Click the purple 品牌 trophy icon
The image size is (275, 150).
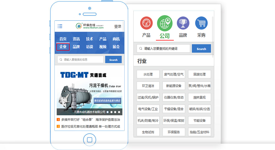point(183,23)
